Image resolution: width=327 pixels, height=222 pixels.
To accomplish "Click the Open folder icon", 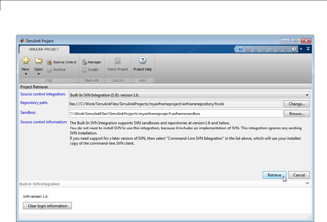I will (39, 60).
